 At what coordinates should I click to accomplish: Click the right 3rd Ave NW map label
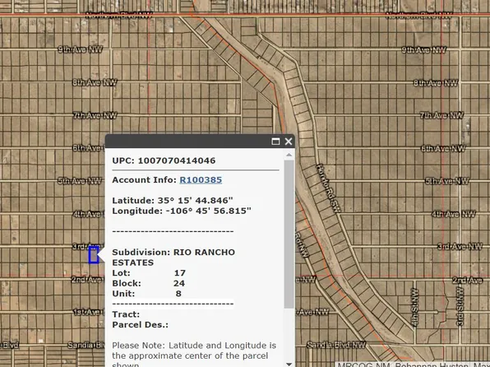pos(460,247)
